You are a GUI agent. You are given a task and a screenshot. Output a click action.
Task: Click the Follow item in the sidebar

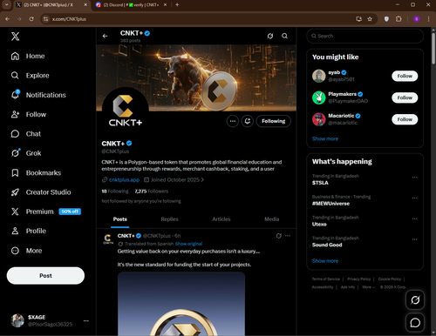tap(29, 114)
